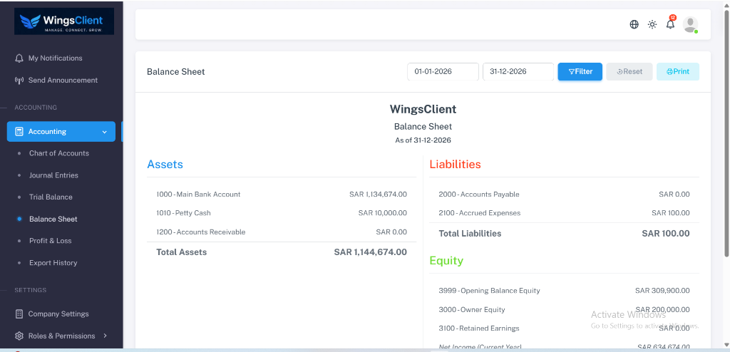Click the calculator icon beside Accounting
The width and height of the screenshot is (730, 352).
coord(19,132)
